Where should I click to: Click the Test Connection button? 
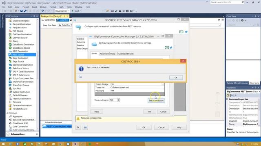156,101
